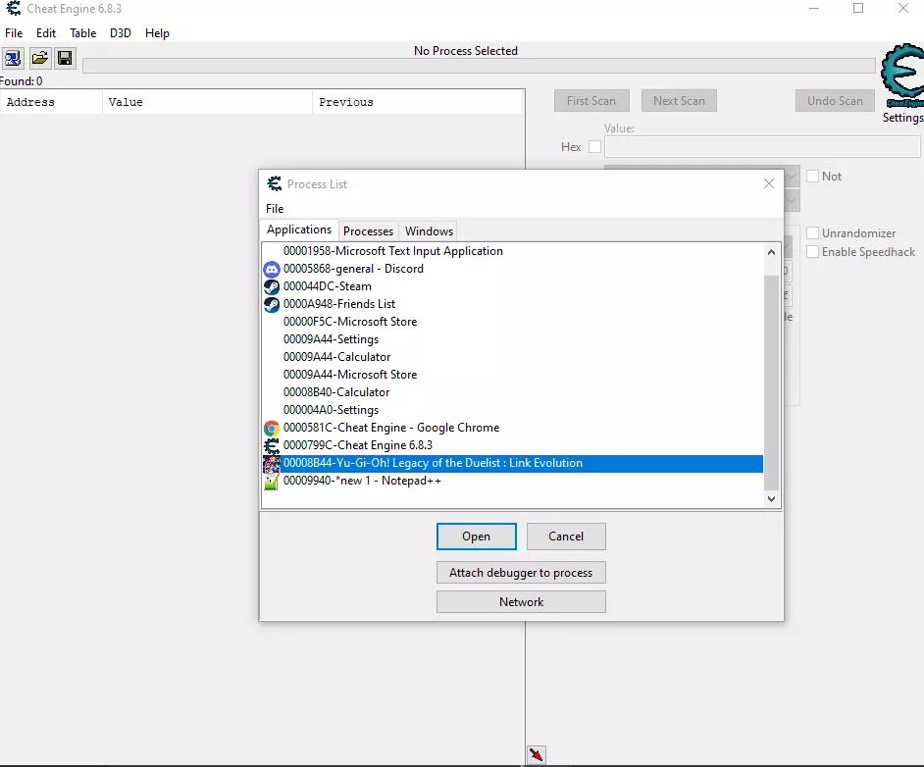Click the Address column header
The image size is (924, 767).
click(x=51, y=102)
